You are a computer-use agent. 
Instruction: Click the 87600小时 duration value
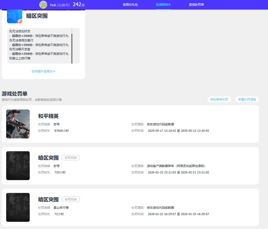click(x=62, y=131)
